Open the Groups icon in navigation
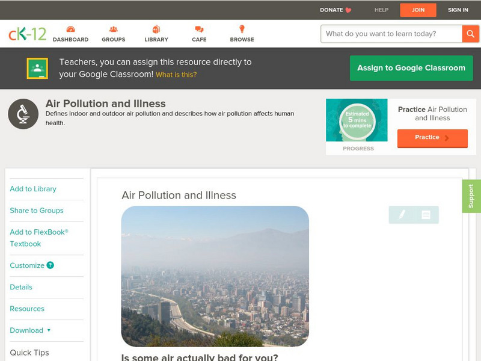Image resolution: width=481 pixels, height=361 pixels. point(113,29)
